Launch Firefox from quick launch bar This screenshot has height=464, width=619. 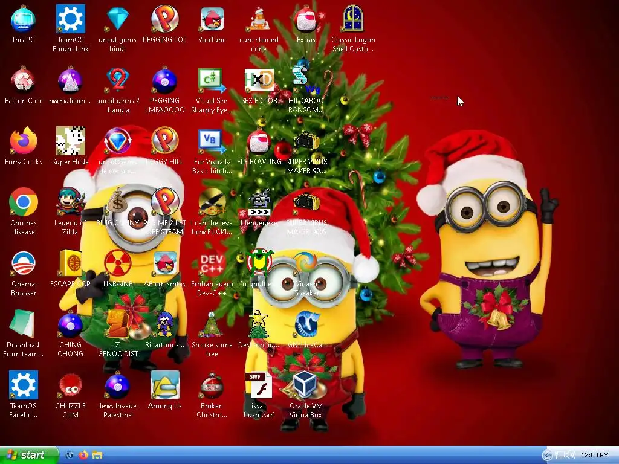click(83, 455)
